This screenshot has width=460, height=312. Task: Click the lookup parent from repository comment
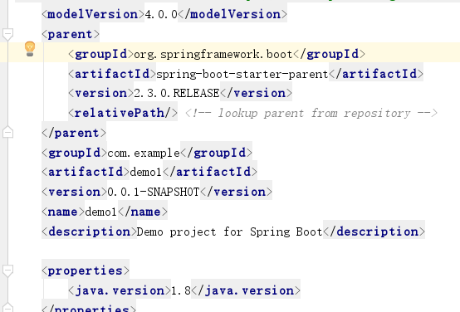311,113
